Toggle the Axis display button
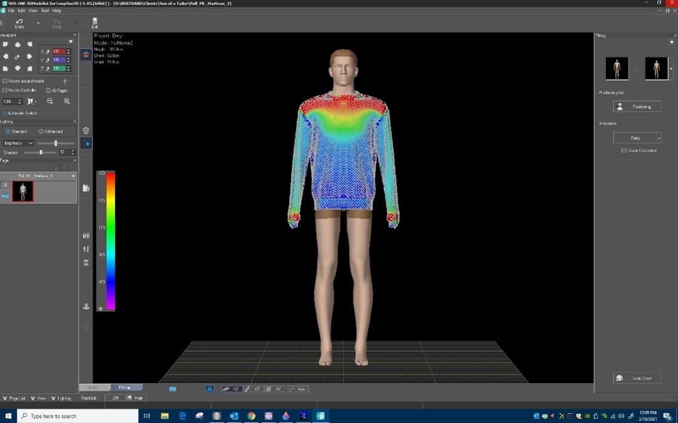 297,389
